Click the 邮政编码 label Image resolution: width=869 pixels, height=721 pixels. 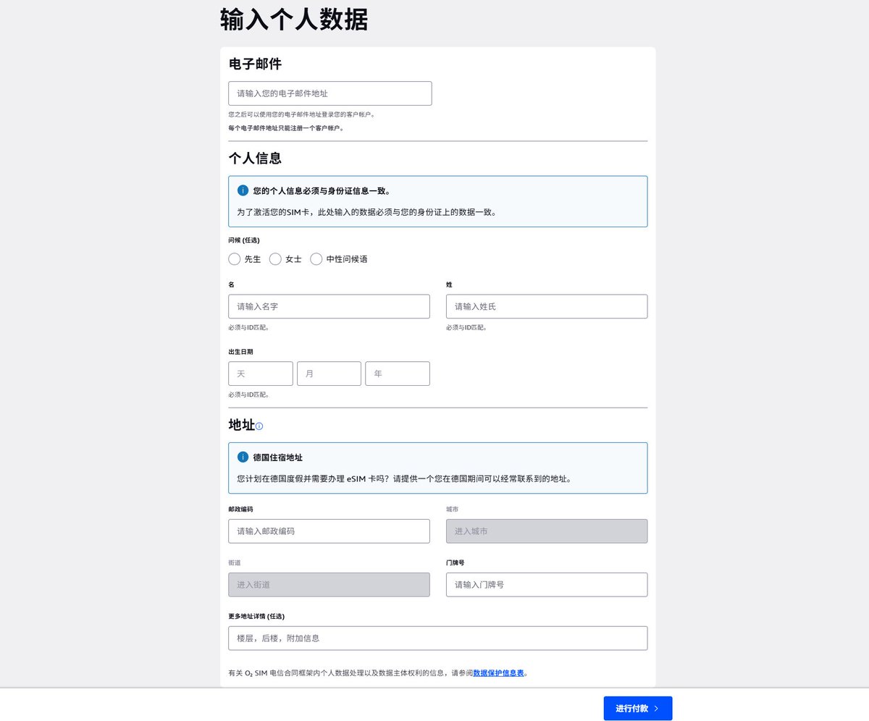tap(241, 509)
